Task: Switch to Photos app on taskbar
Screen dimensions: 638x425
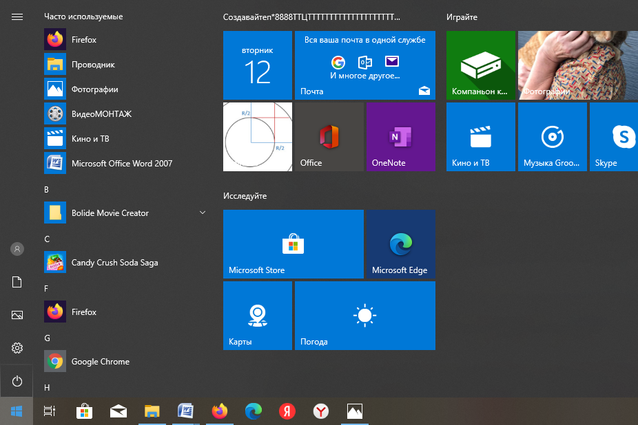Action: (x=355, y=411)
